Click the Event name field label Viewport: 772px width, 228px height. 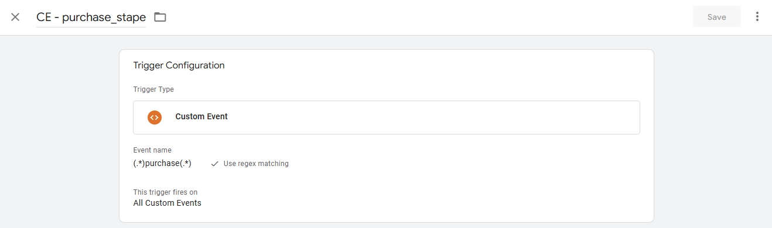(152, 150)
